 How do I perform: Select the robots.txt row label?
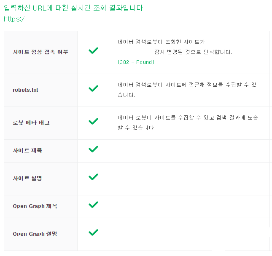pos(26,90)
